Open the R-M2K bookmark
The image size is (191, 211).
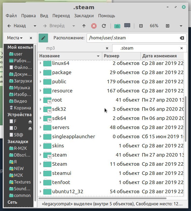pos(19,148)
